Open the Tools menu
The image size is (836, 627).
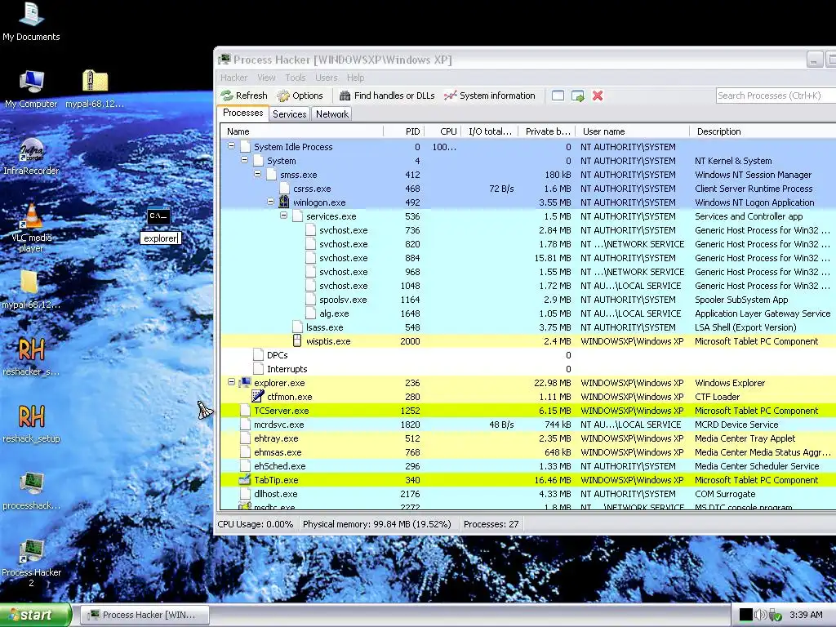[296, 78]
